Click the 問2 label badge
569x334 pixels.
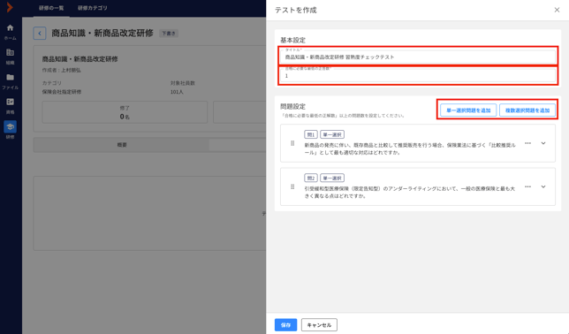tap(311, 178)
